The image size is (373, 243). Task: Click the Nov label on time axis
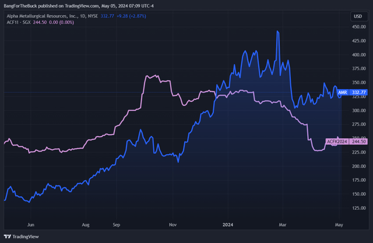[173, 225]
